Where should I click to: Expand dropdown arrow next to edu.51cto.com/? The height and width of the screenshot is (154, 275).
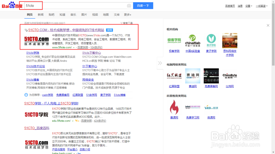73,121
